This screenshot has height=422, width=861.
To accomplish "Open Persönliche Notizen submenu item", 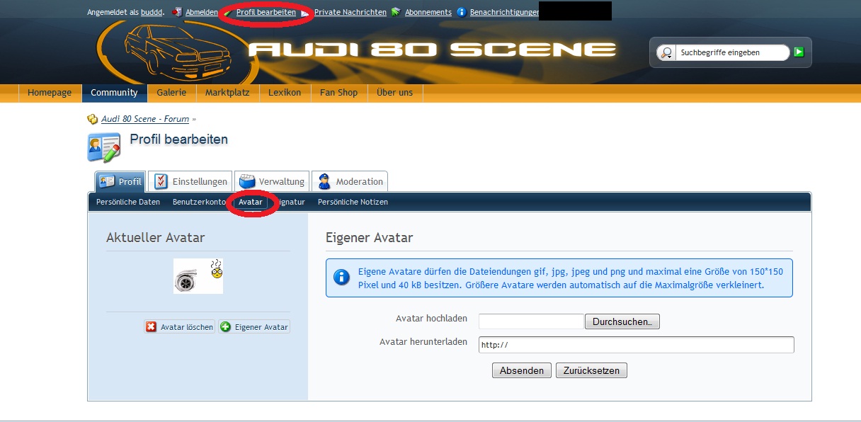I will (x=353, y=202).
